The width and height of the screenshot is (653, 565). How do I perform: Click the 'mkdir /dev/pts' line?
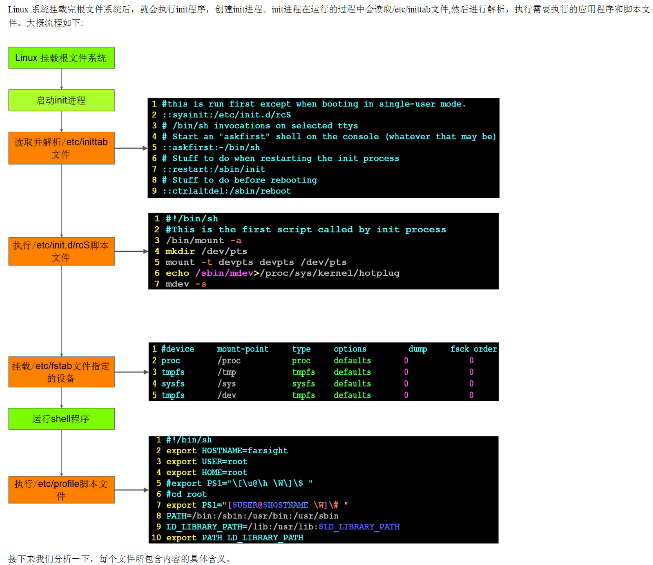(206, 251)
